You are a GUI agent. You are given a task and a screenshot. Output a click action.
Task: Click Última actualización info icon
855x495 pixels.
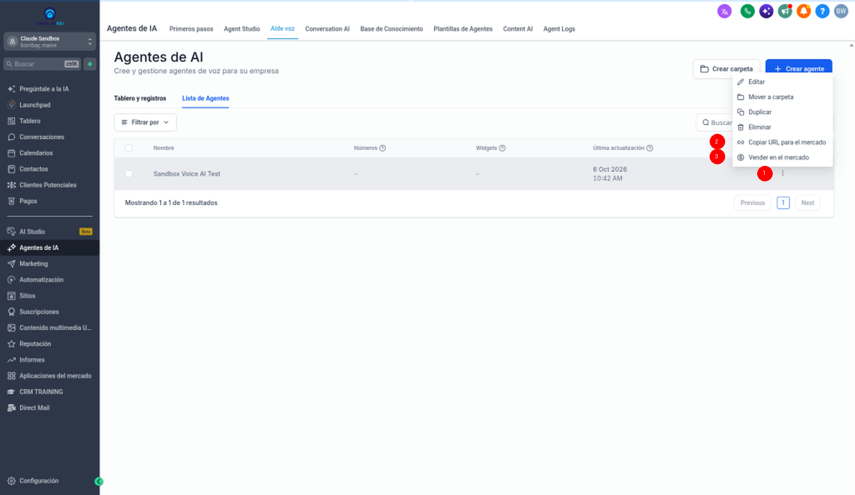[650, 148]
